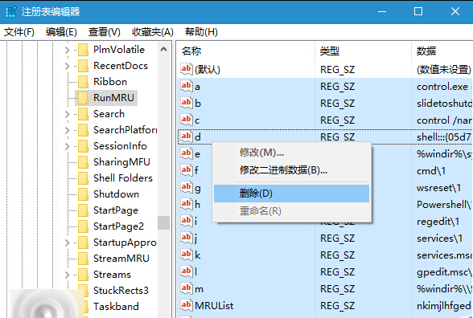Sort by the 名称 column header
This screenshot has width=473, height=318.
tap(246, 51)
